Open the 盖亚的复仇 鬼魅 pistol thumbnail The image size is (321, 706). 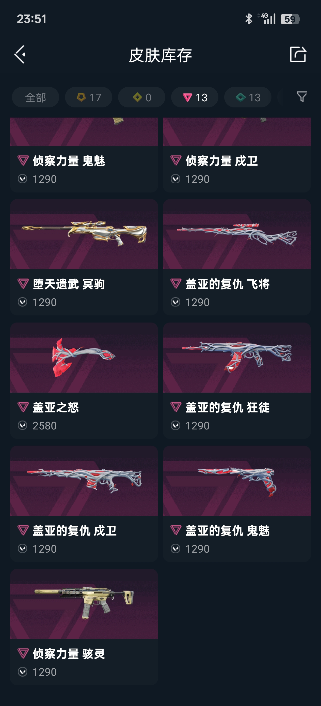click(x=237, y=481)
